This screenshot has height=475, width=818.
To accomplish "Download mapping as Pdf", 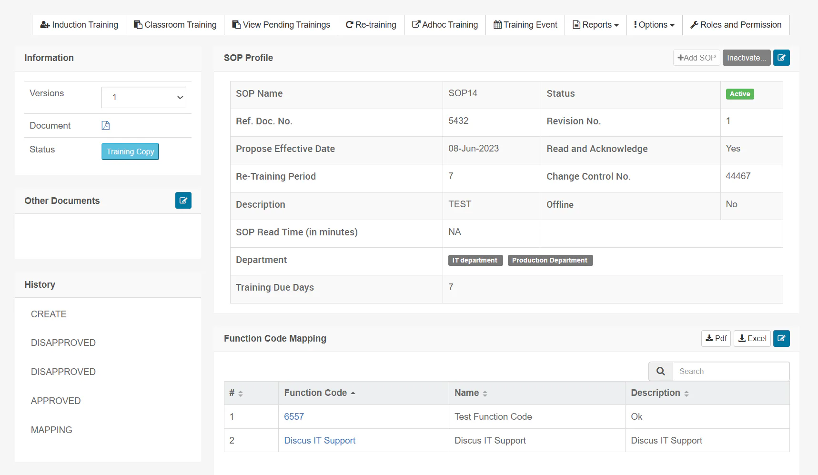I will 716,338.
